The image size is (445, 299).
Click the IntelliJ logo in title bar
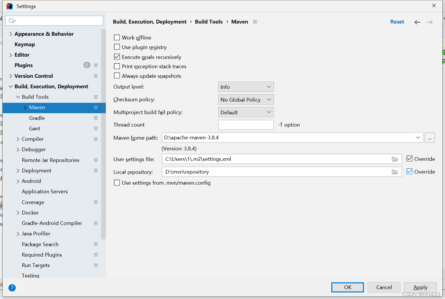[9, 6]
